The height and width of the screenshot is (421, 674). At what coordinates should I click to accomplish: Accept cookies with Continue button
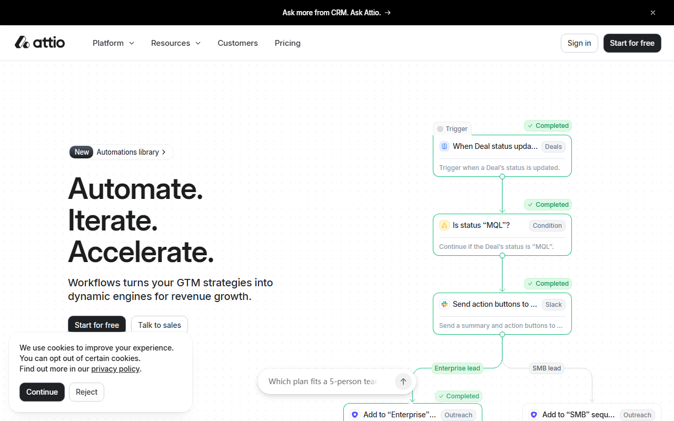42,392
